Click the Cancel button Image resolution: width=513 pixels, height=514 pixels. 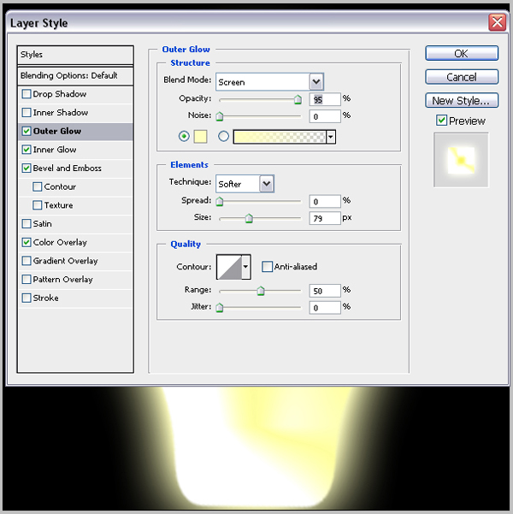tap(462, 77)
